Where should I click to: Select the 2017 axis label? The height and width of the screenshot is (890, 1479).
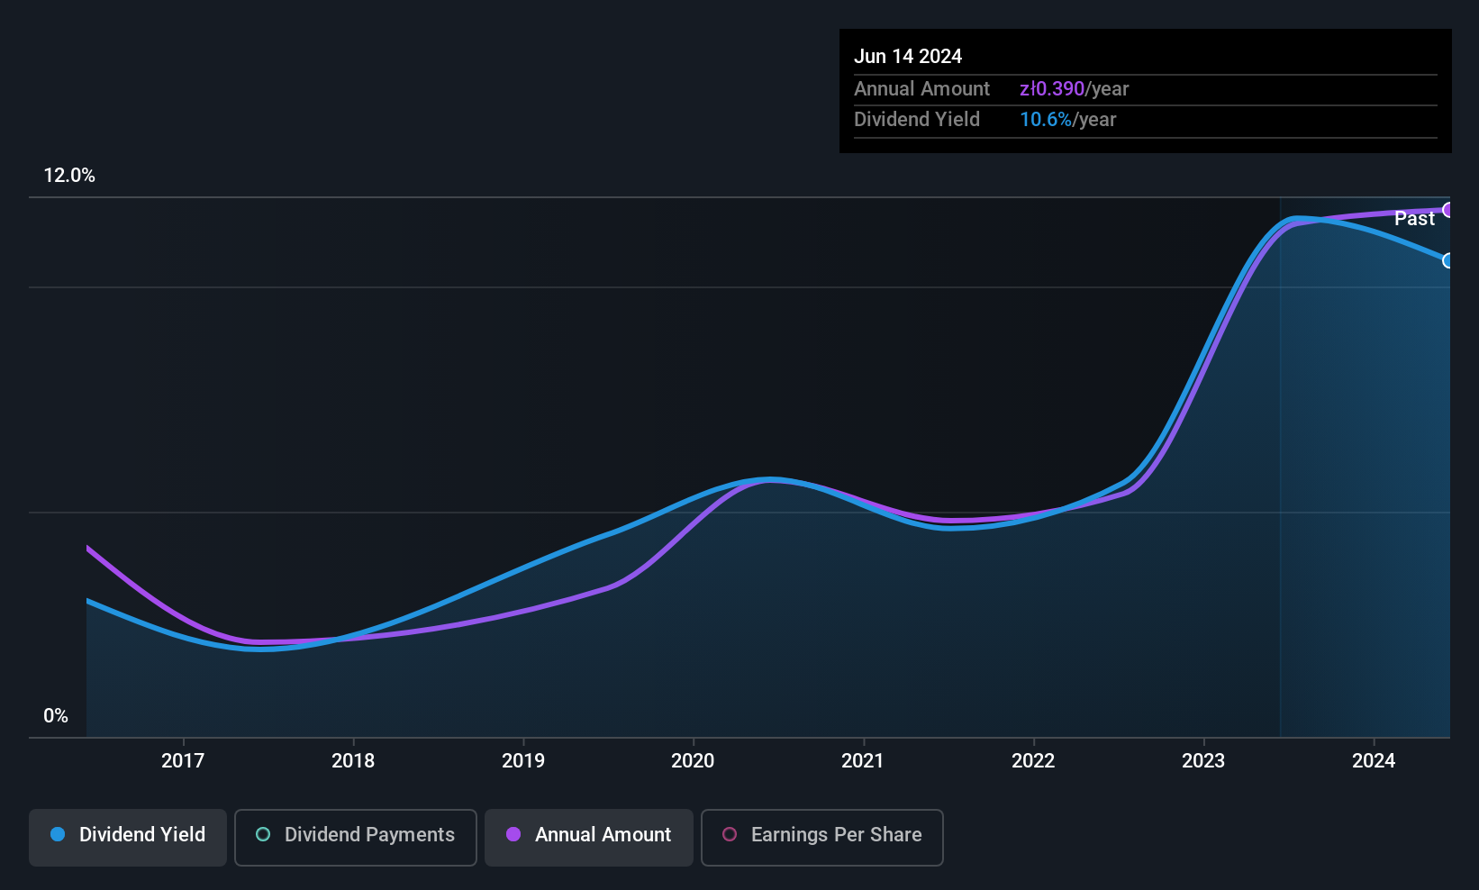183,761
